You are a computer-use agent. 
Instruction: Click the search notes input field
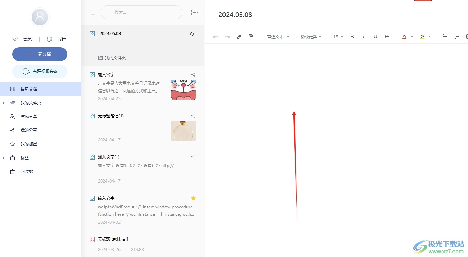[141, 12]
